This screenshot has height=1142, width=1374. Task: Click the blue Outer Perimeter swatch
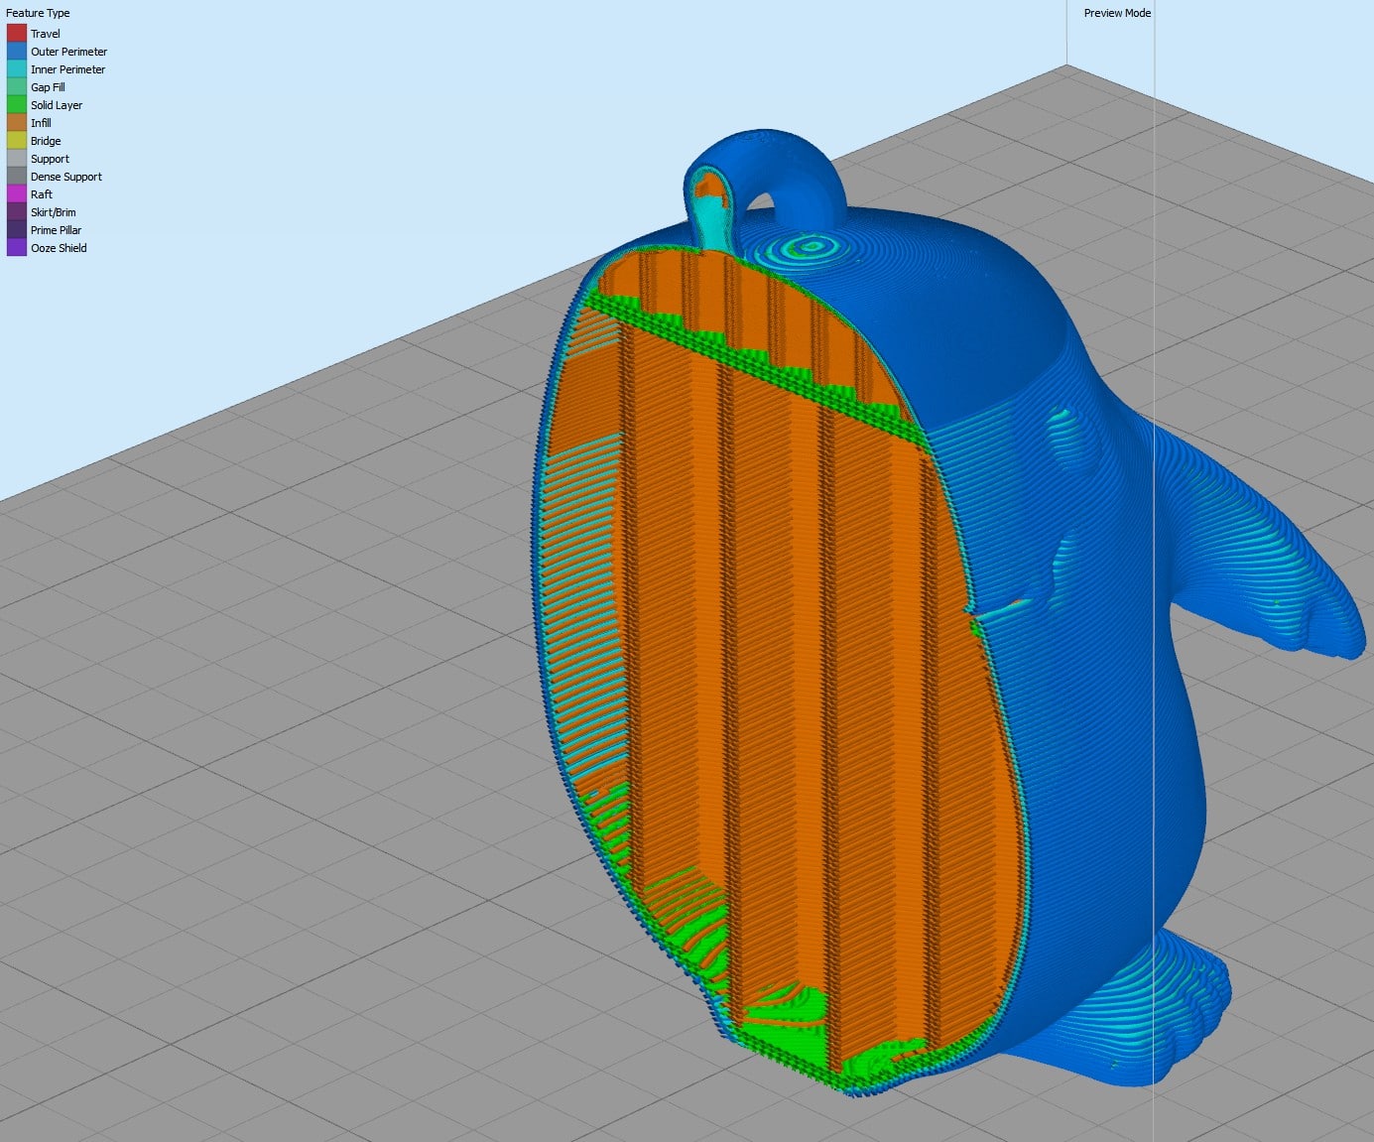(x=17, y=52)
